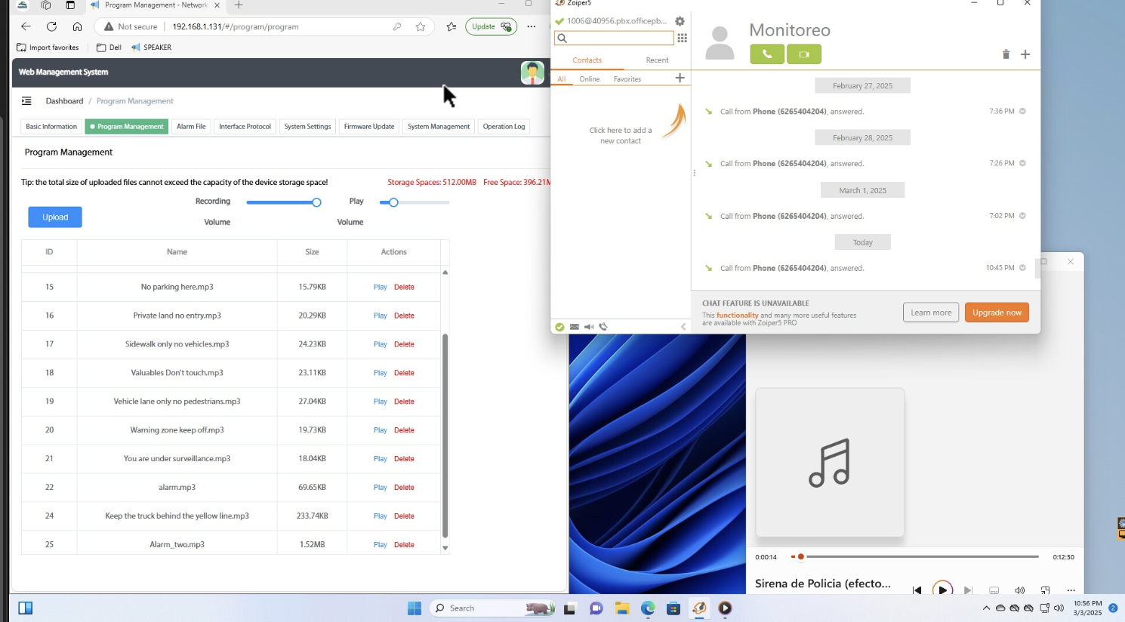
Task: Click taskbar Search box
Action: 493,608
